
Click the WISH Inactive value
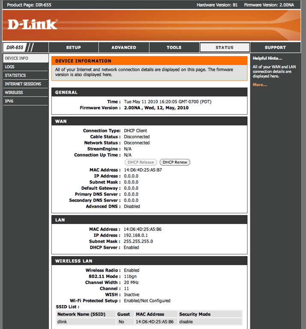[131, 295]
